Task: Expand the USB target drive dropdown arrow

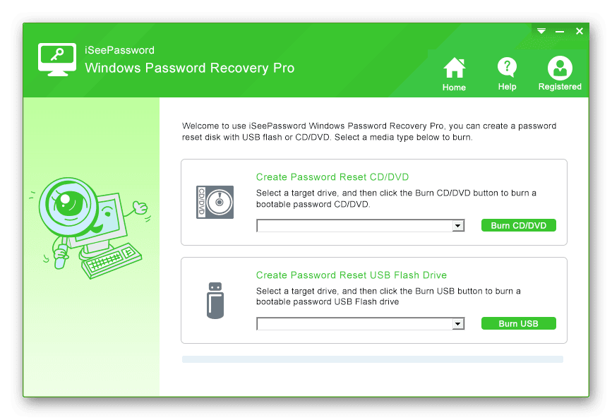Action: (458, 323)
